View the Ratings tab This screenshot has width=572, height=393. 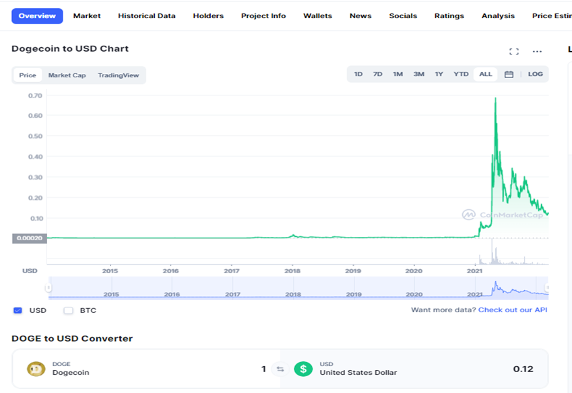(x=449, y=16)
